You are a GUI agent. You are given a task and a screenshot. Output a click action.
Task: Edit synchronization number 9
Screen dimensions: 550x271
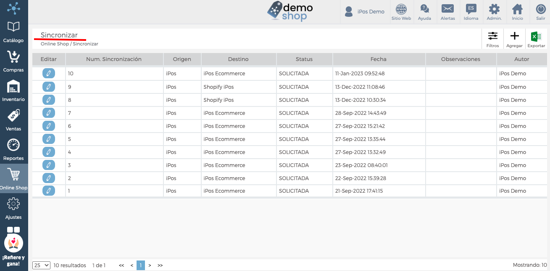click(49, 87)
